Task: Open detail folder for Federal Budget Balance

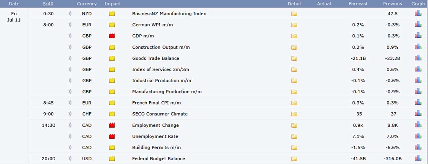Action: [294, 159]
